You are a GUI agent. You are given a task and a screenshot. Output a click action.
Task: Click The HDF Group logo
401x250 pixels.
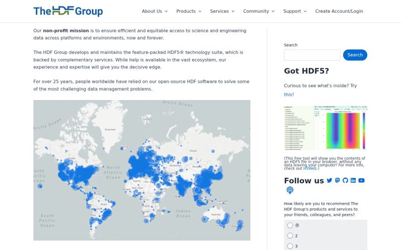pos(68,11)
